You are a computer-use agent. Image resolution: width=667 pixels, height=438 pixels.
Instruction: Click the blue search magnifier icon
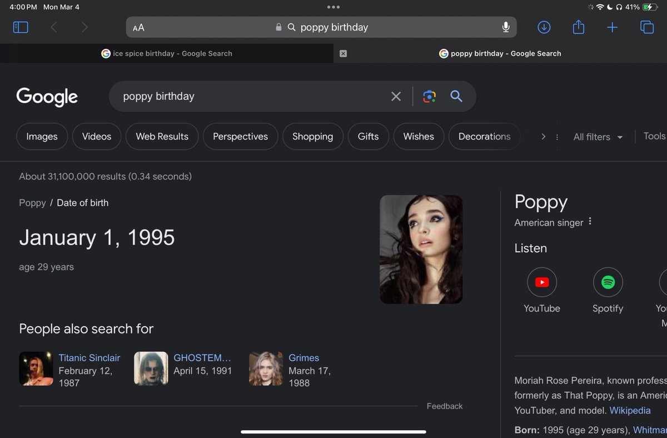pos(456,96)
